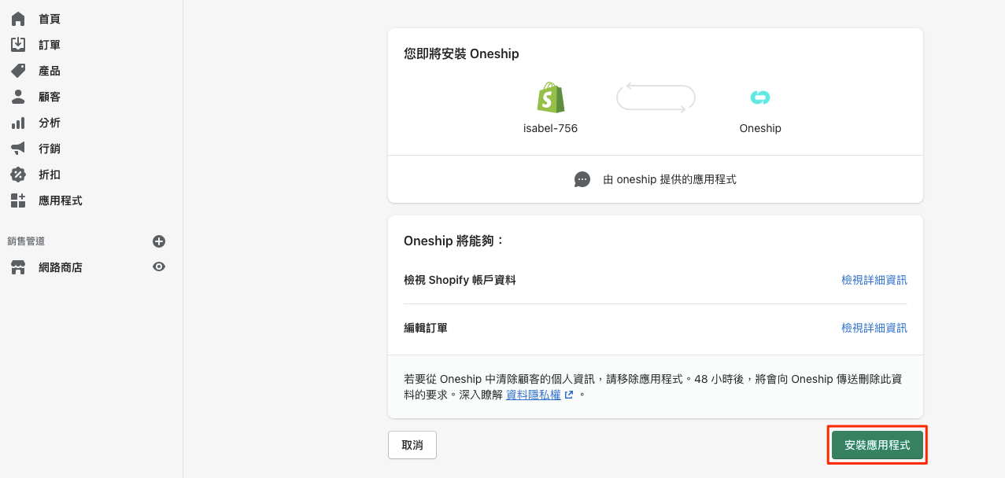1005x478 pixels.
Task: Click the Customers (顧客) person icon
Action: pos(18,97)
